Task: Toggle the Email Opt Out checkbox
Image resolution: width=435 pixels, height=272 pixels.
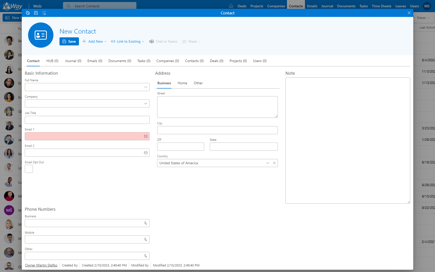Action: (29, 169)
